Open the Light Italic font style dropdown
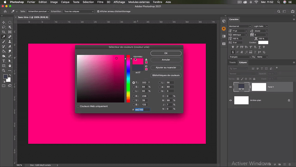Viewport: 296px width, 167px height. click(x=260, y=26)
